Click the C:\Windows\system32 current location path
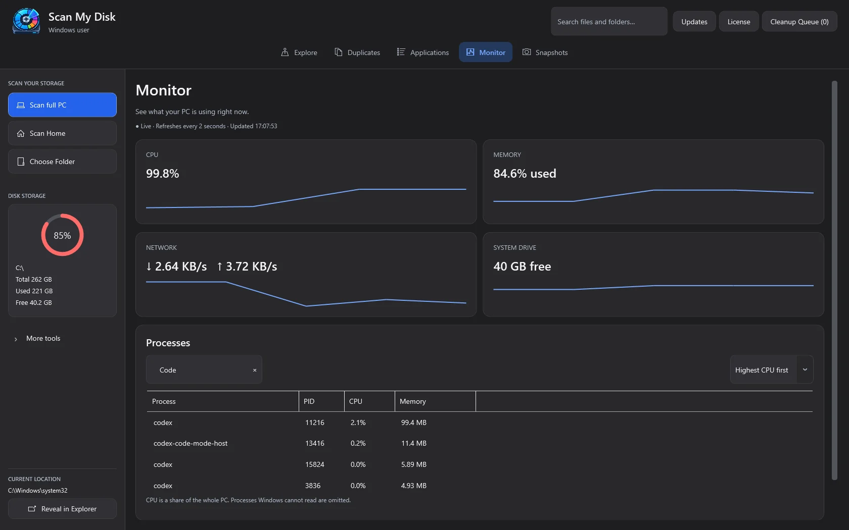849x530 pixels. pos(38,491)
